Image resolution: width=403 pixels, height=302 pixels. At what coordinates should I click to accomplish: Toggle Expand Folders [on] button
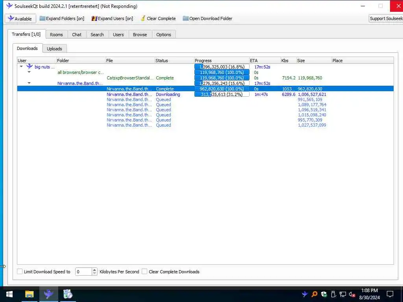click(62, 18)
